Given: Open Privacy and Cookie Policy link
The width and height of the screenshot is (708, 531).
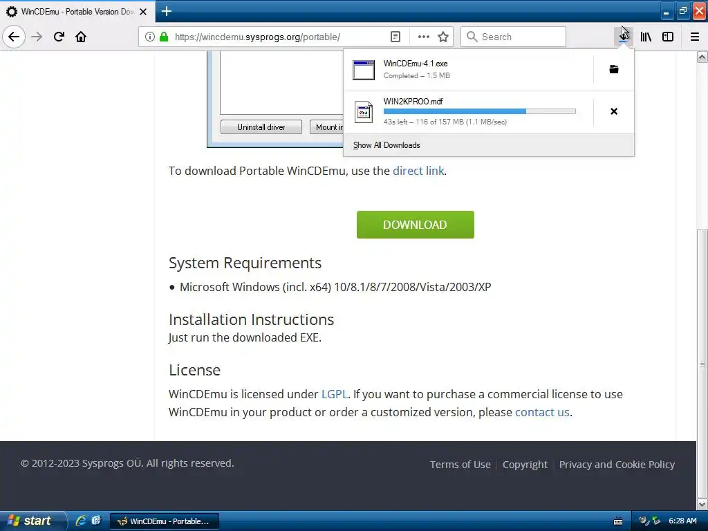Looking at the screenshot, I should [617, 465].
